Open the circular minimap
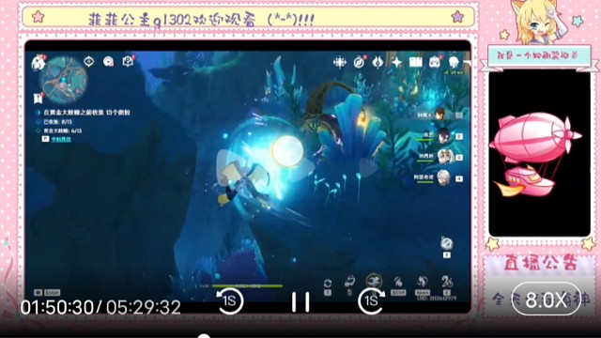This screenshot has width=601, height=338. pyautogui.click(x=63, y=80)
